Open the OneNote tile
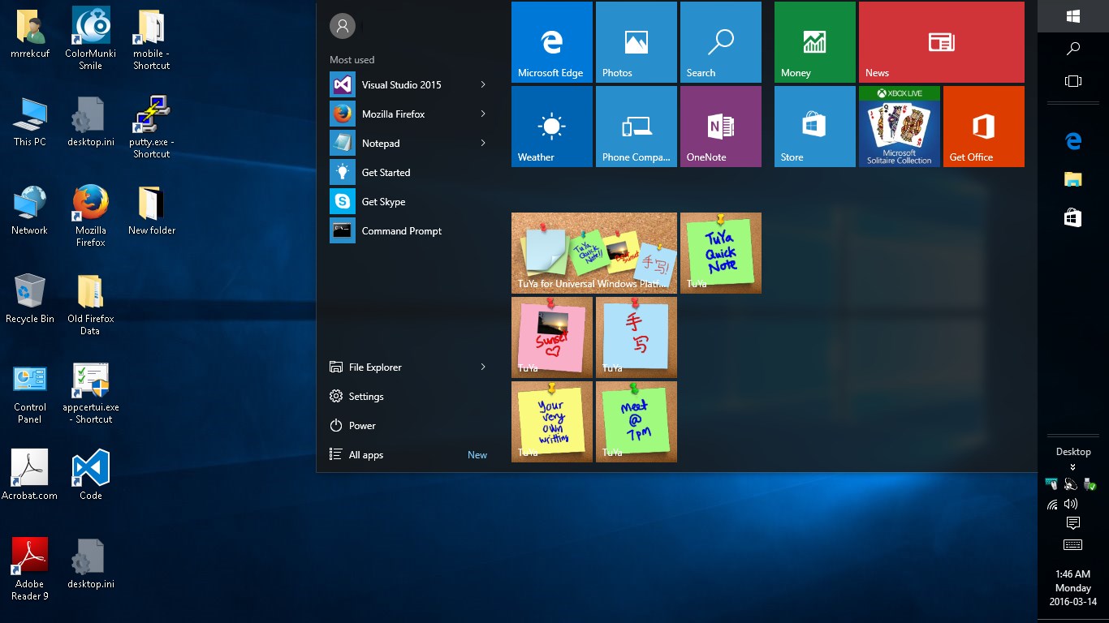This screenshot has width=1109, height=623. tap(721, 127)
